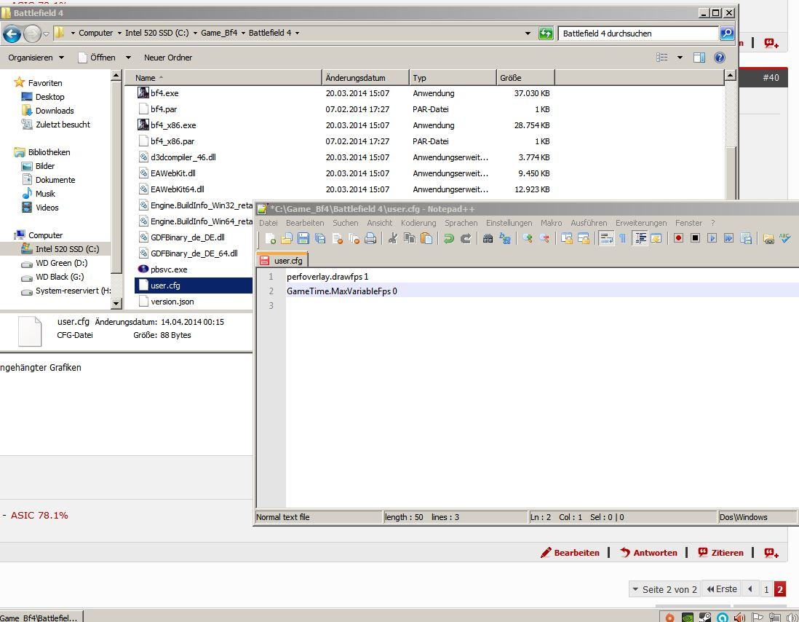The width and height of the screenshot is (799, 622).
Task: Toggle show all characters pilcrow icon
Action: click(x=622, y=238)
